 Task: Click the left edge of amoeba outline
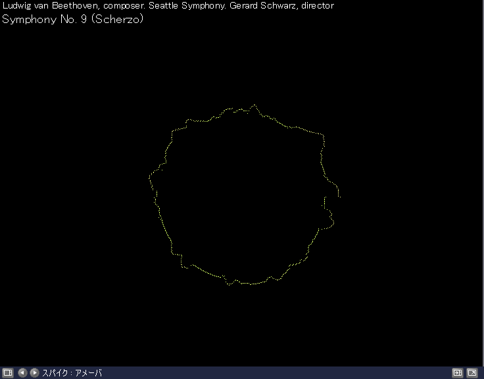pos(151,178)
